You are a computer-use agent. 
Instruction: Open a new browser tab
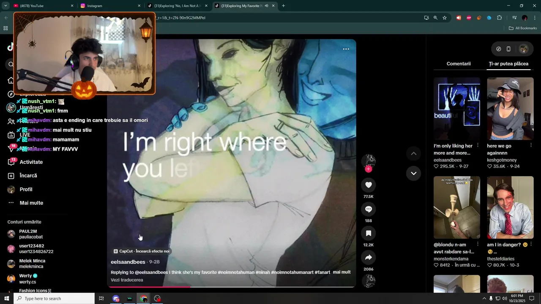283,6
